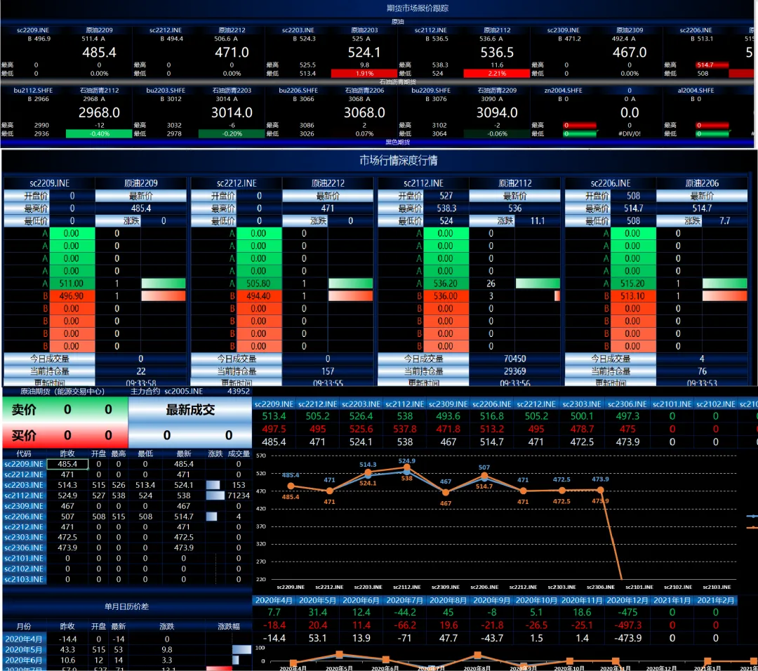Select the sc2306.INE code cell in the contract table
Image resolution: width=758 pixels, height=671 pixels.
[24, 547]
